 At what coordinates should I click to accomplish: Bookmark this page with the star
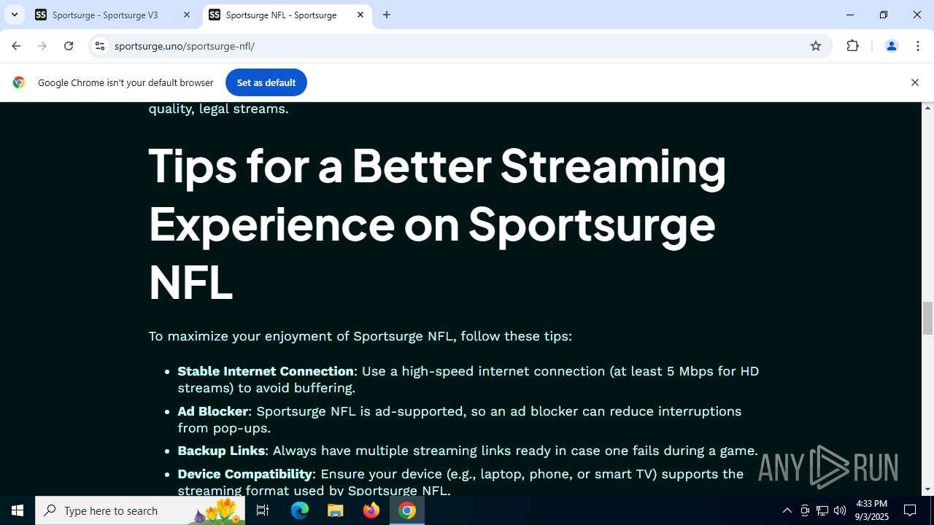coord(816,46)
